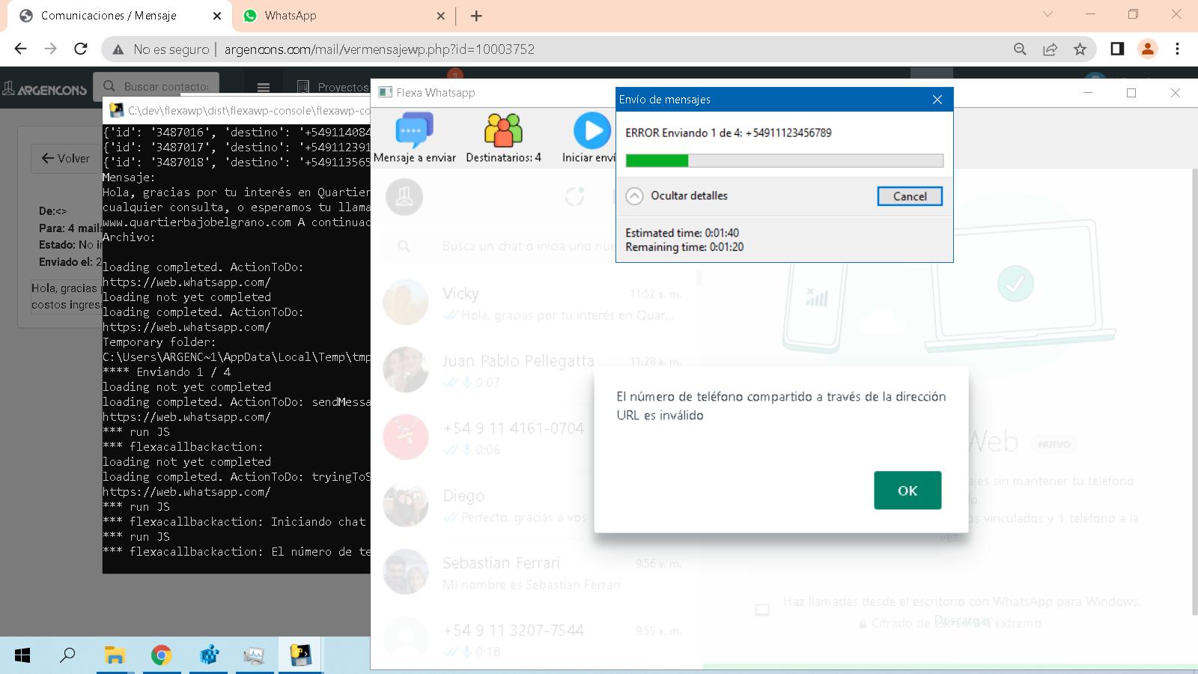Open the Juan Pablo Pellegatta chat
Screen dimensions: 1198x674
click(x=535, y=371)
